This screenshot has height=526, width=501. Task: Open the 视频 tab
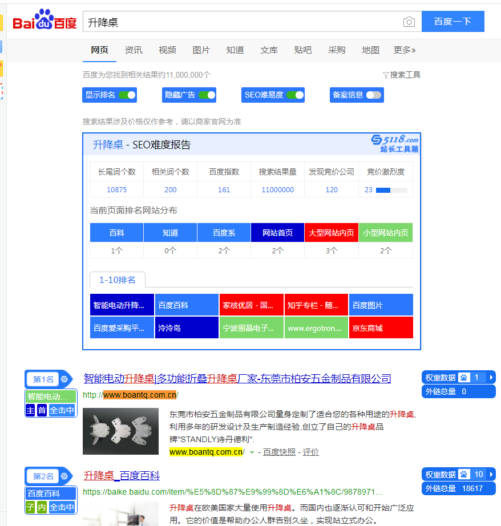167,50
